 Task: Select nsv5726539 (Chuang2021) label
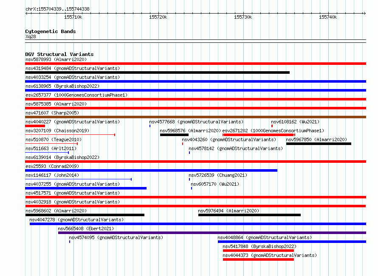(218, 175)
